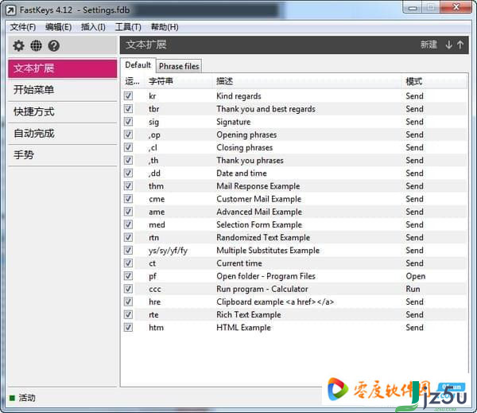Select "Multiple Substitutes Example" row

[294, 251]
